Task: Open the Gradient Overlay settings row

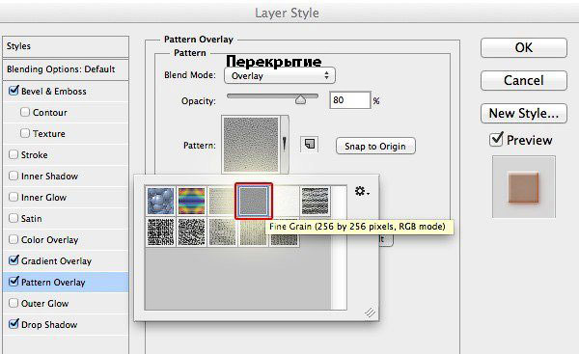Action: pyautogui.click(x=66, y=261)
